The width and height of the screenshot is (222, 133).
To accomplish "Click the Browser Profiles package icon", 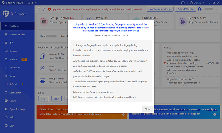I will point(42,56).
